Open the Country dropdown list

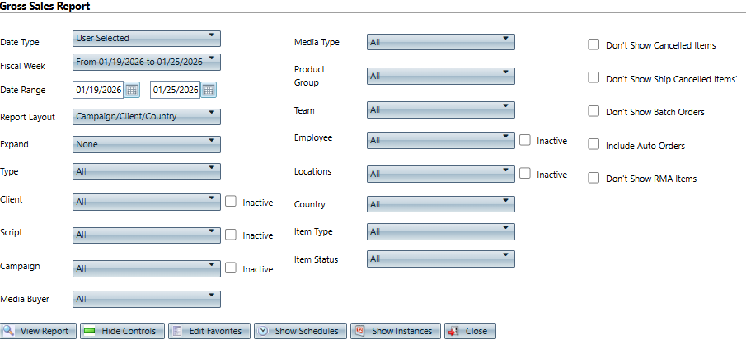click(440, 203)
